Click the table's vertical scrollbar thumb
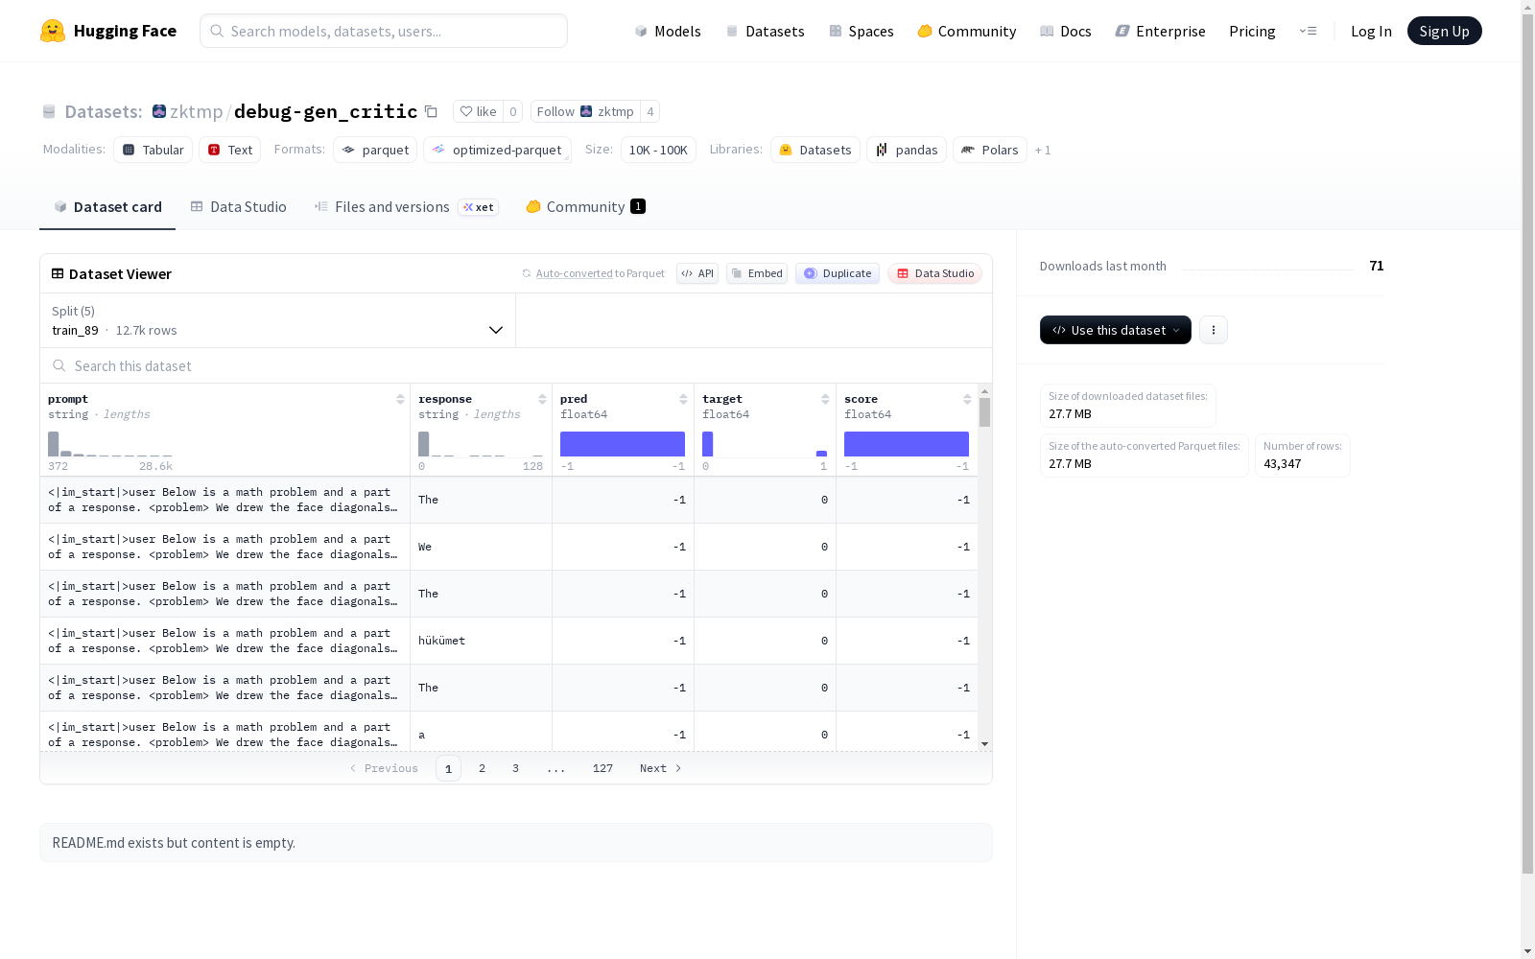Viewport: 1535px width, 959px height. click(x=984, y=412)
